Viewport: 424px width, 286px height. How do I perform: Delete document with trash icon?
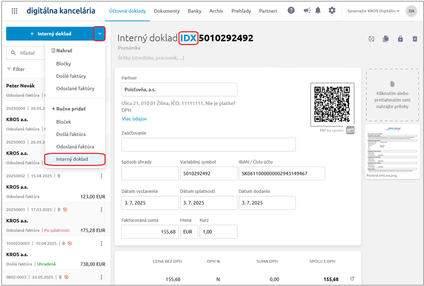pyautogui.click(x=415, y=39)
